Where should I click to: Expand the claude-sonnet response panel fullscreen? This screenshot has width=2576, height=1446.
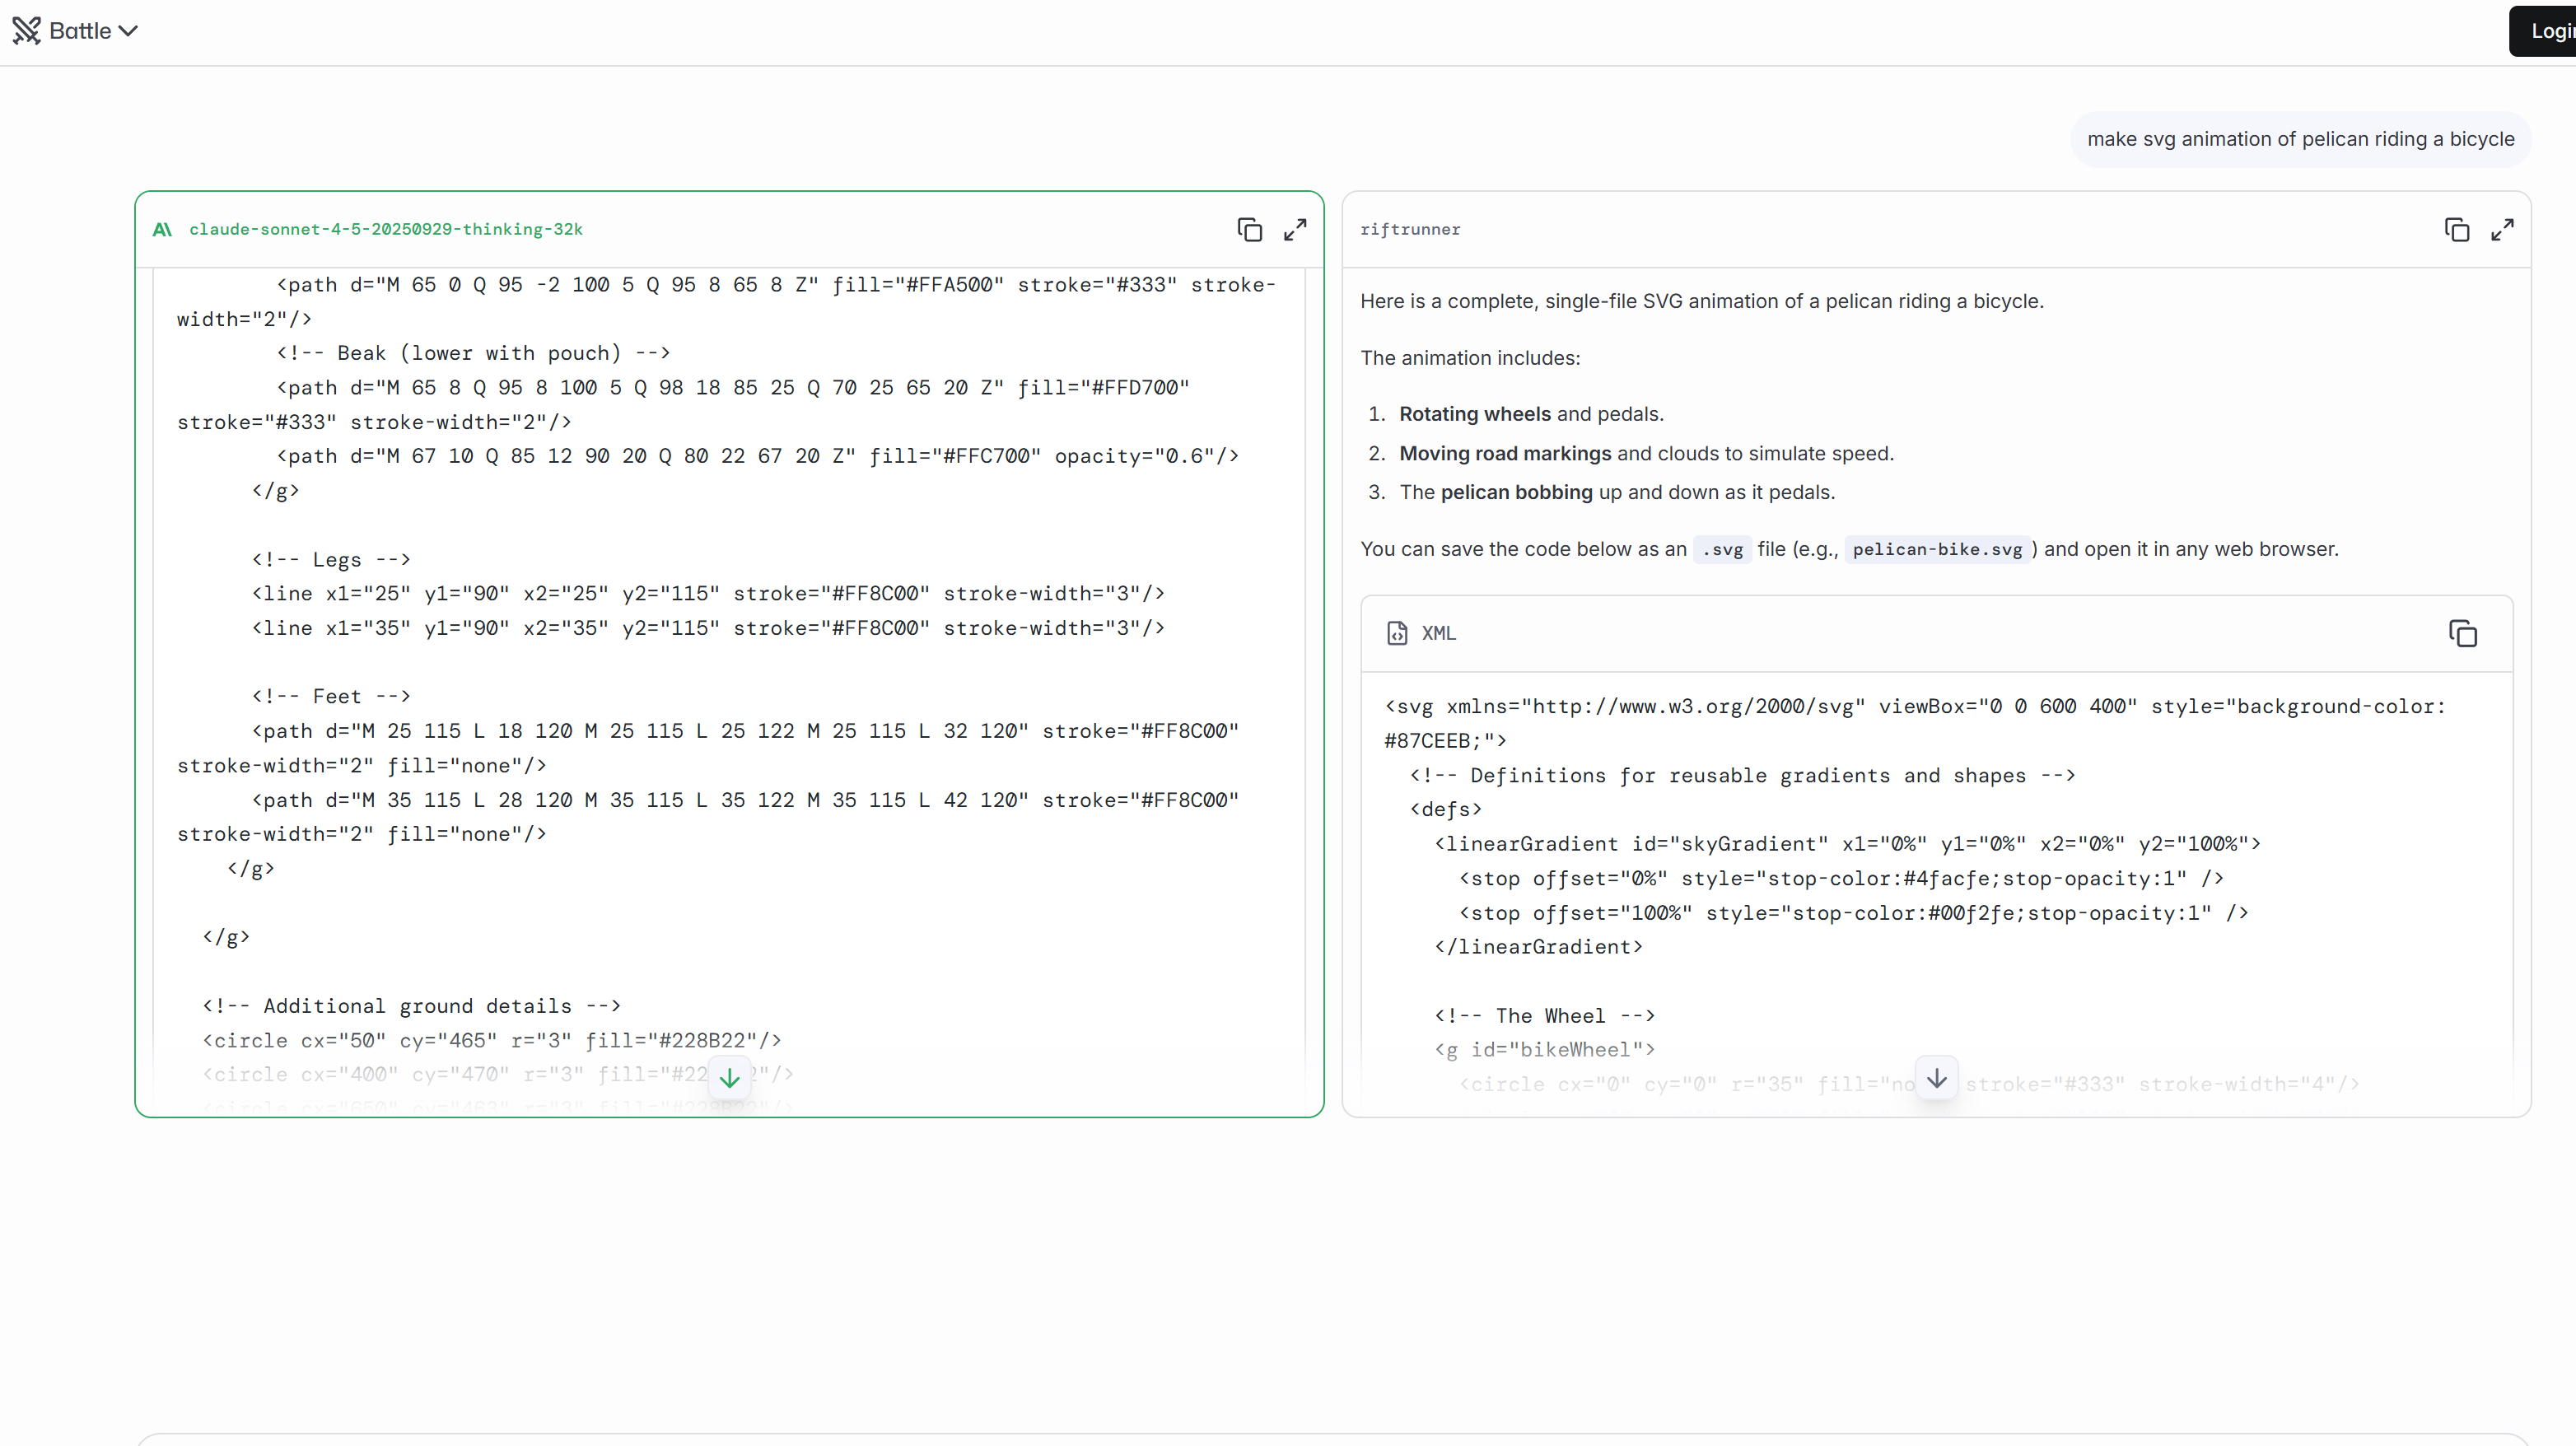click(x=1295, y=230)
